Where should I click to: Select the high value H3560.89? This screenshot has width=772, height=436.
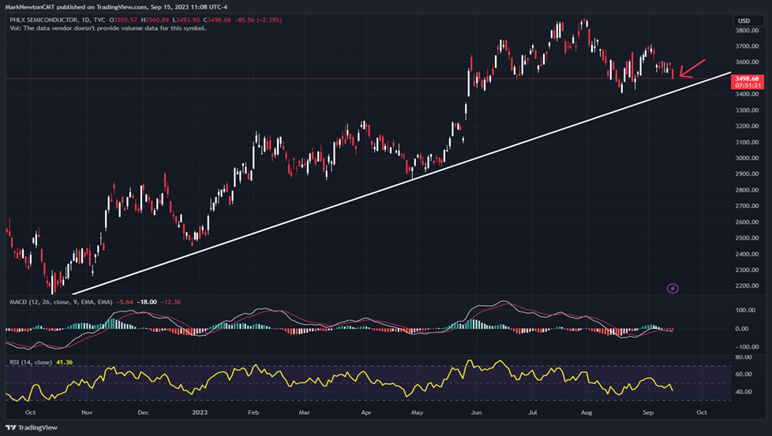pos(155,20)
